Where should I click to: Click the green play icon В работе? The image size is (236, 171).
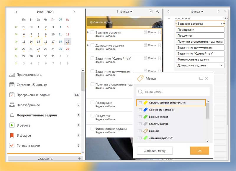(x=12, y=125)
